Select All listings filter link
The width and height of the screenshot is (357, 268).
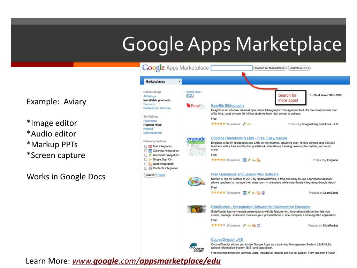coord(150,96)
